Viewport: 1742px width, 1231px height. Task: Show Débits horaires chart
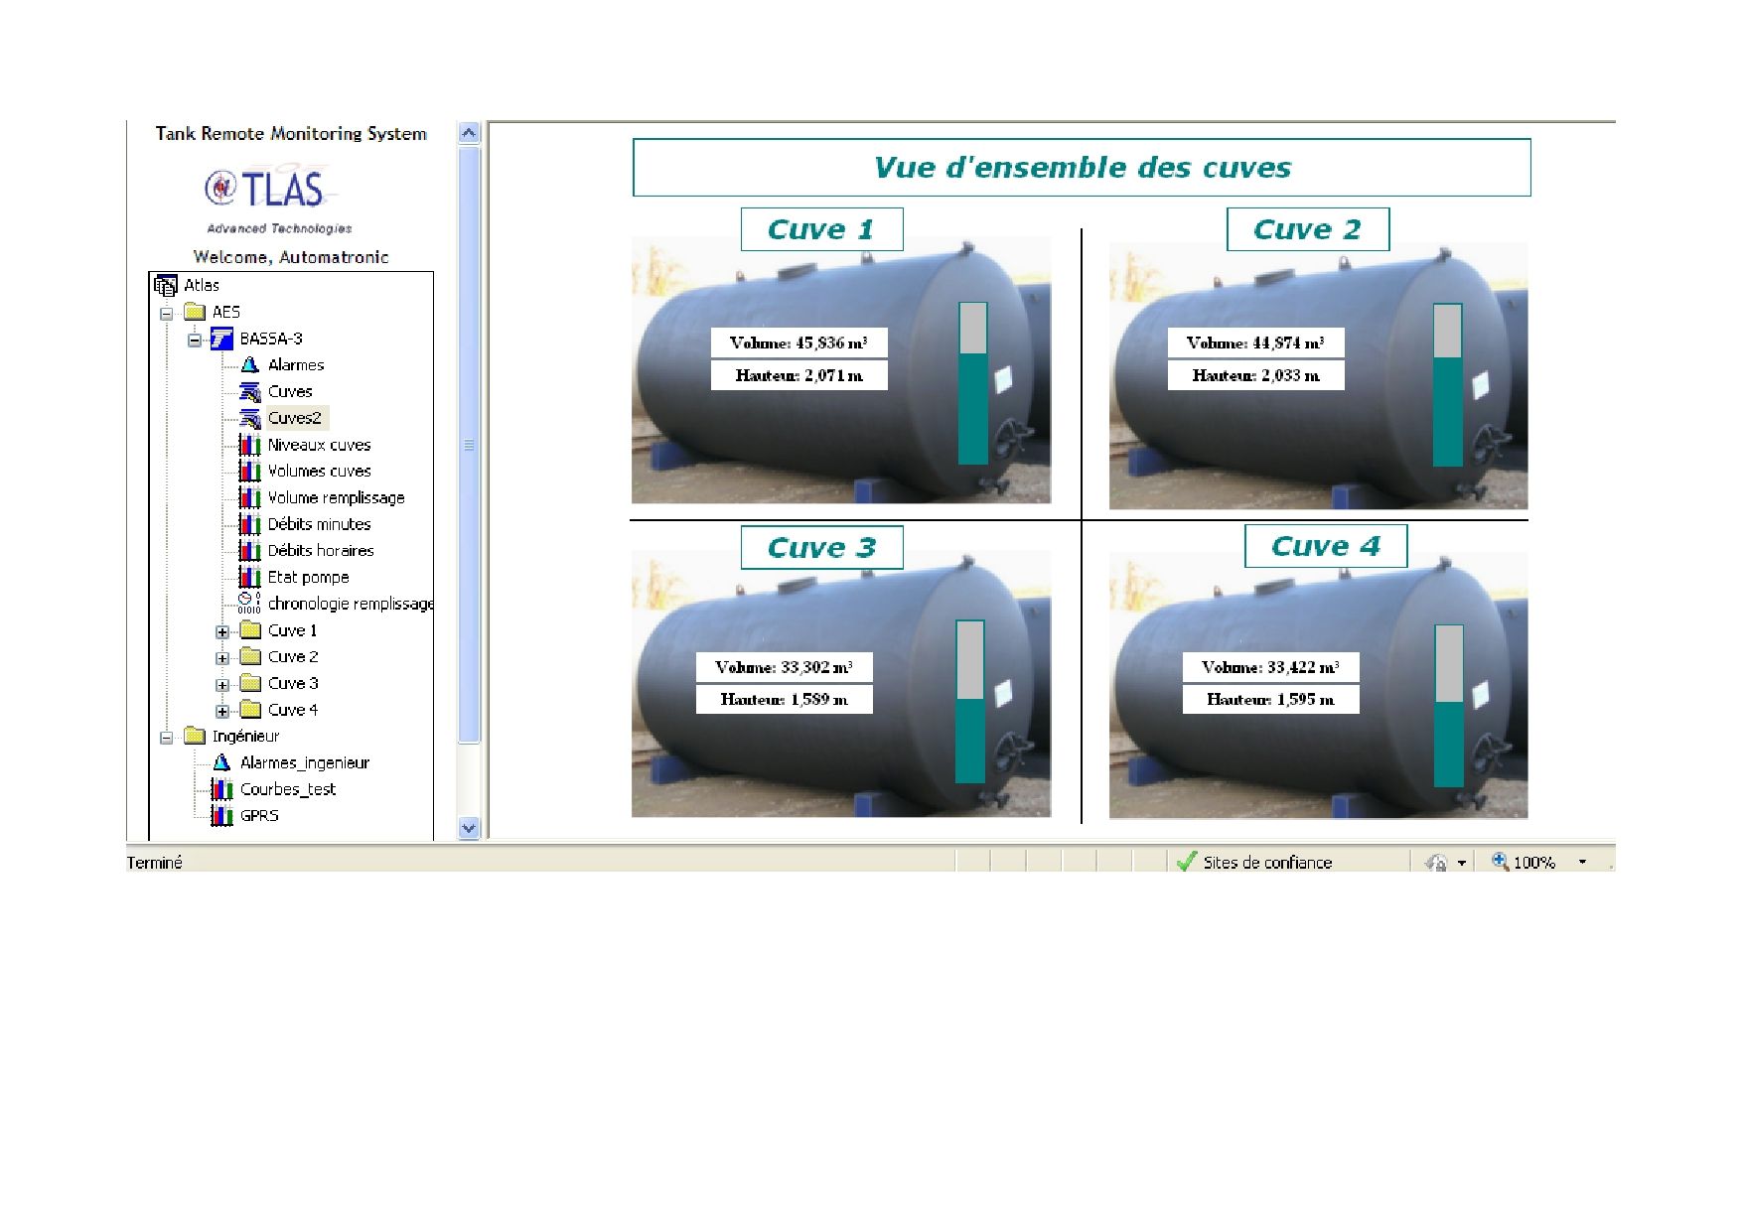point(321,551)
